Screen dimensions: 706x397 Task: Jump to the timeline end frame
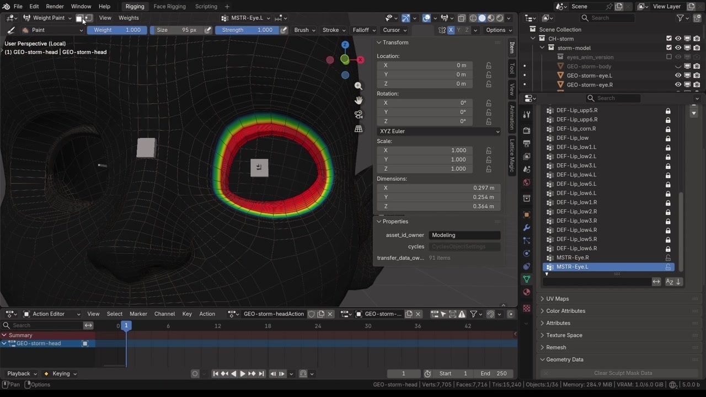point(261,373)
